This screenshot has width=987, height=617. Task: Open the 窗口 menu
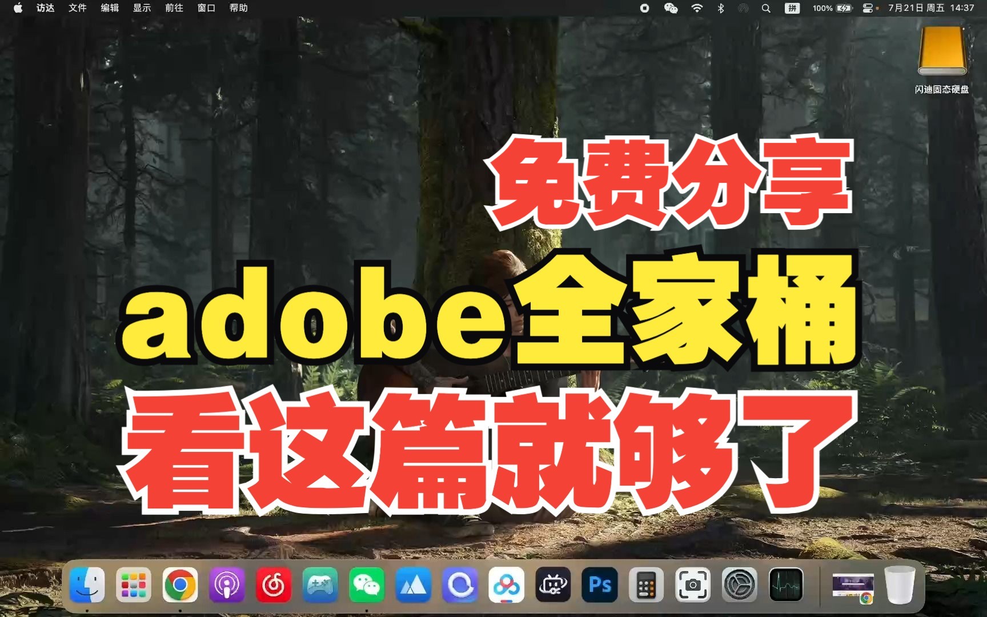(x=206, y=8)
